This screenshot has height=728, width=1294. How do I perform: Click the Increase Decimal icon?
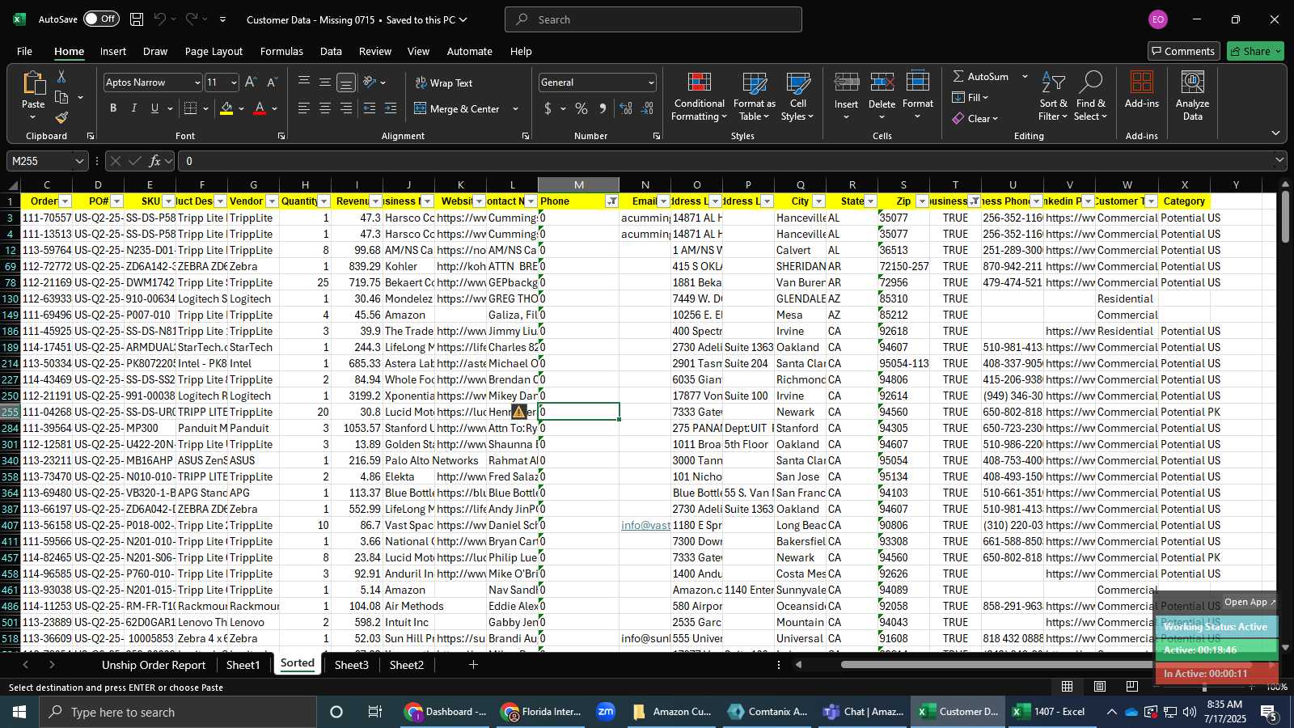point(626,108)
